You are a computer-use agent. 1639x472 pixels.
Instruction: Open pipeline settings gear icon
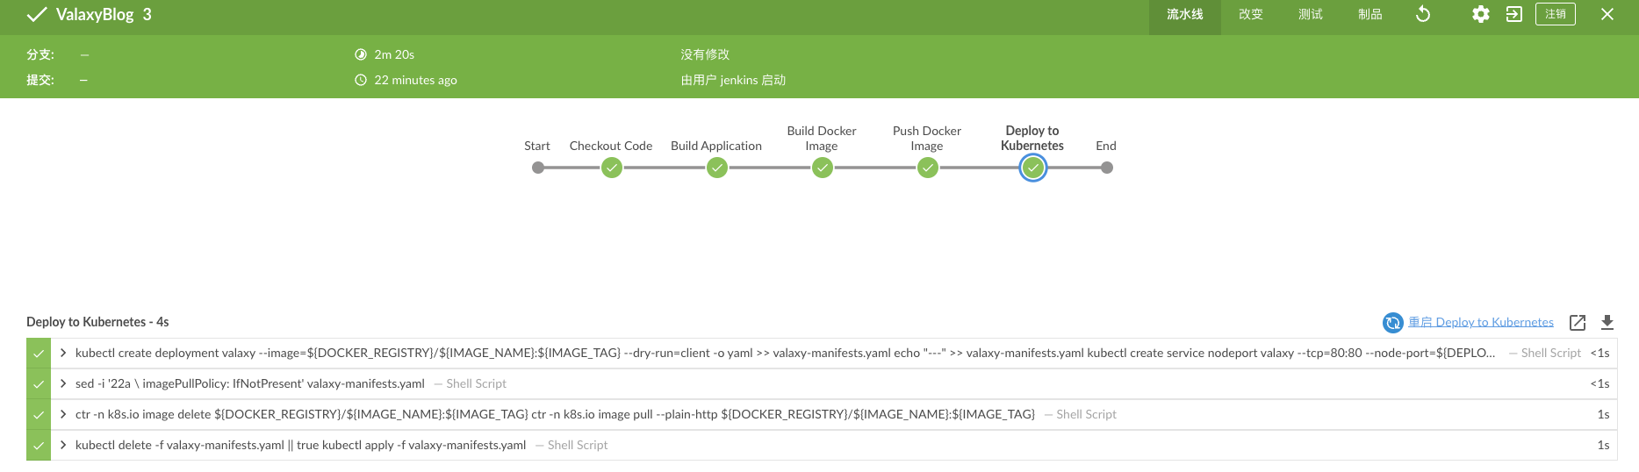(x=1481, y=14)
